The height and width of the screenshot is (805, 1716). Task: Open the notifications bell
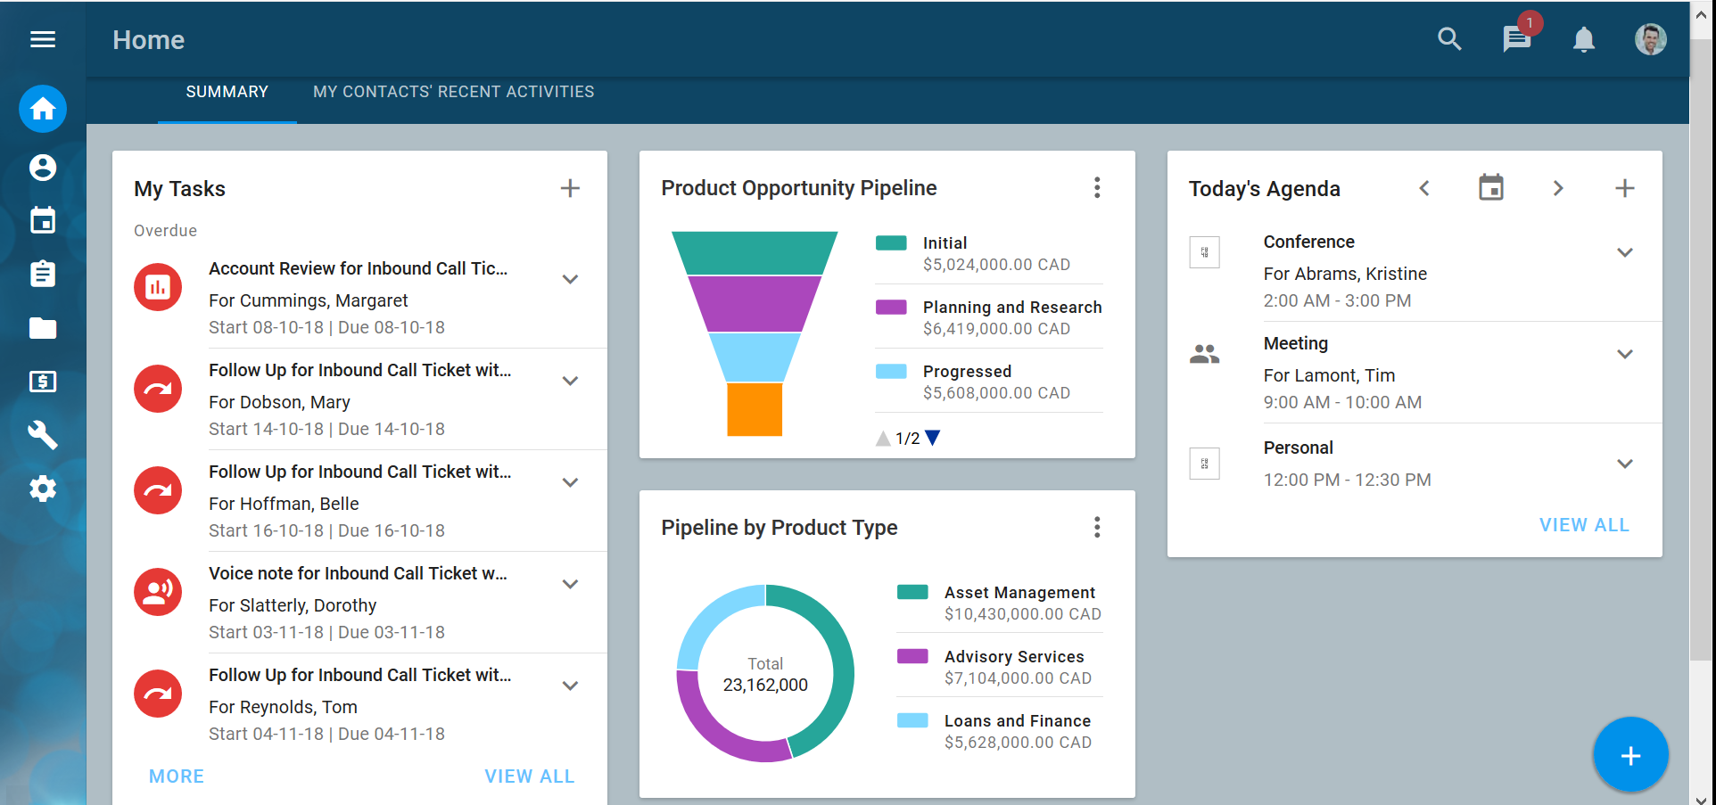pyautogui.click(x=1583, y=40)
